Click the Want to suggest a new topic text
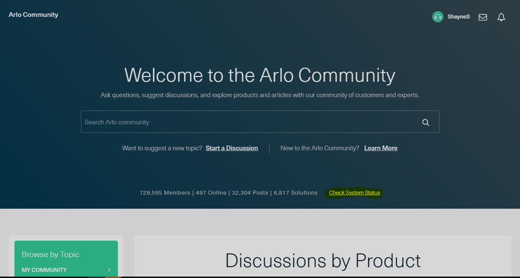The image size is (520, 278). coord(162,148)
